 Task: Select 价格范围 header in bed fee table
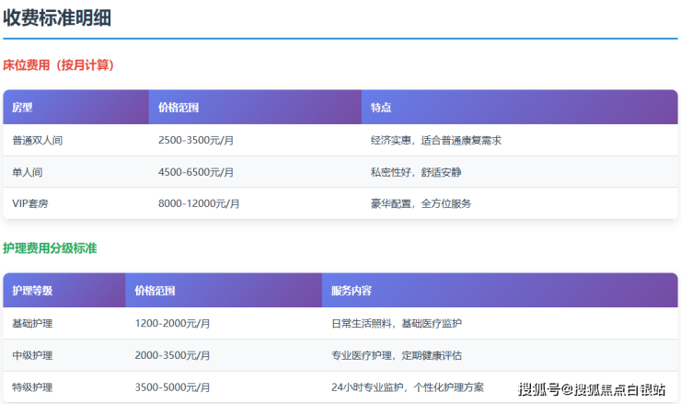coord(179,108)
